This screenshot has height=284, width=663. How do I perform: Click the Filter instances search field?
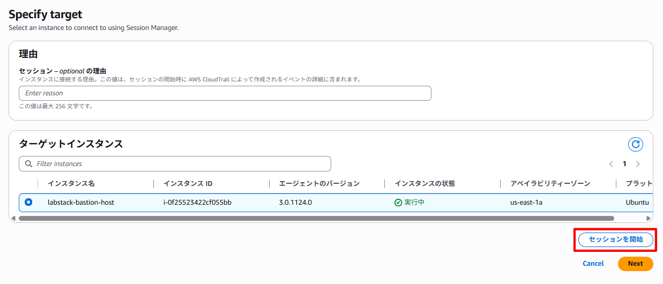[175, 164]
